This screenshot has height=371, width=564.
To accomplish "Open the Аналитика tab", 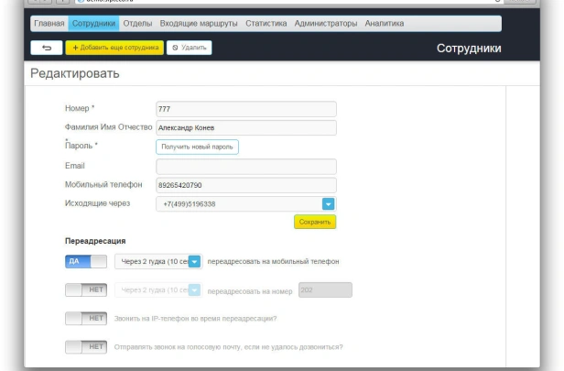I will coord(385,24).
